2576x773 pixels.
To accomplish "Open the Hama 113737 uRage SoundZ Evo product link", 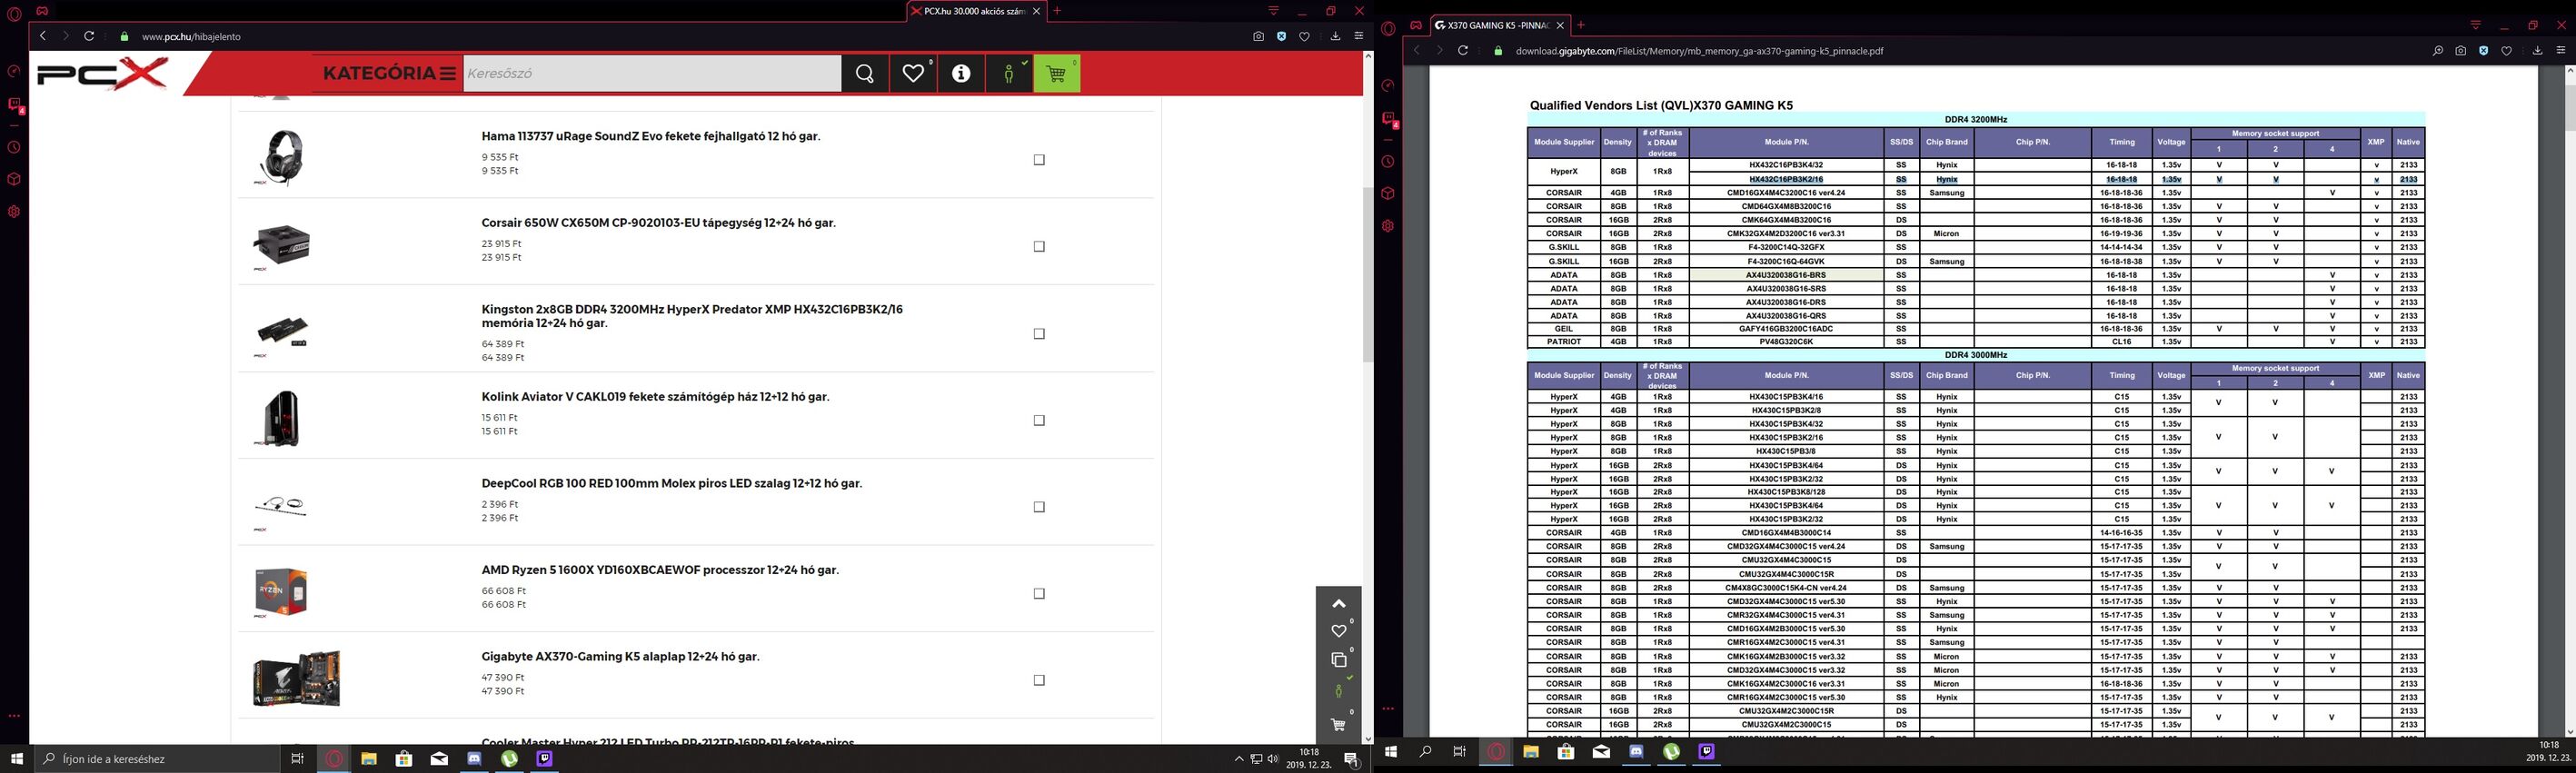I will 651,136.
